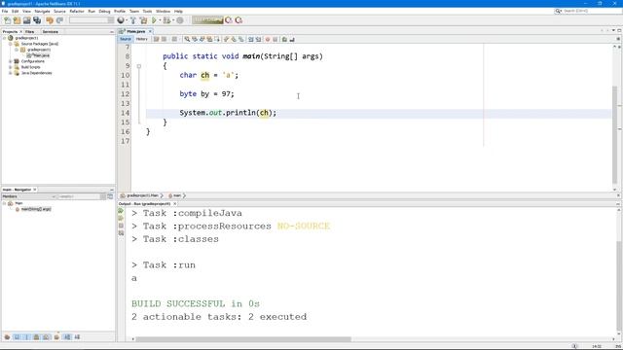
Task: Click the "BUILD SUCCESSFUL in 0s" output line
Action: coord(196,304)
